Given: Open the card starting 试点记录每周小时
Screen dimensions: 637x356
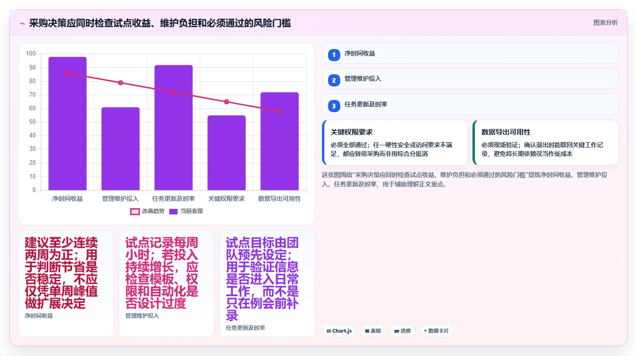Looking at the screenshot, I should click(166, 283).
